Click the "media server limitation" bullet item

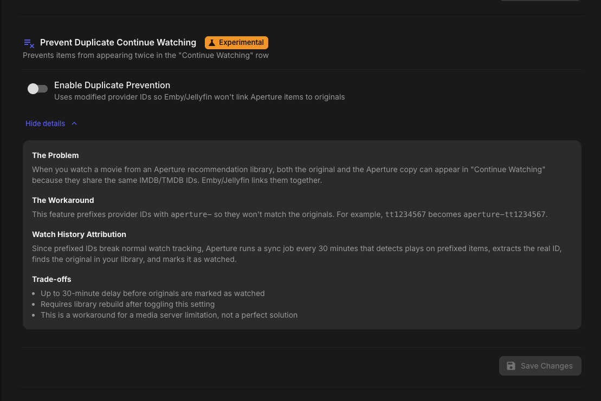[x=169, y=315]
